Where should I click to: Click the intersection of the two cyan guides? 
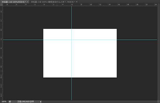(71, 40)
